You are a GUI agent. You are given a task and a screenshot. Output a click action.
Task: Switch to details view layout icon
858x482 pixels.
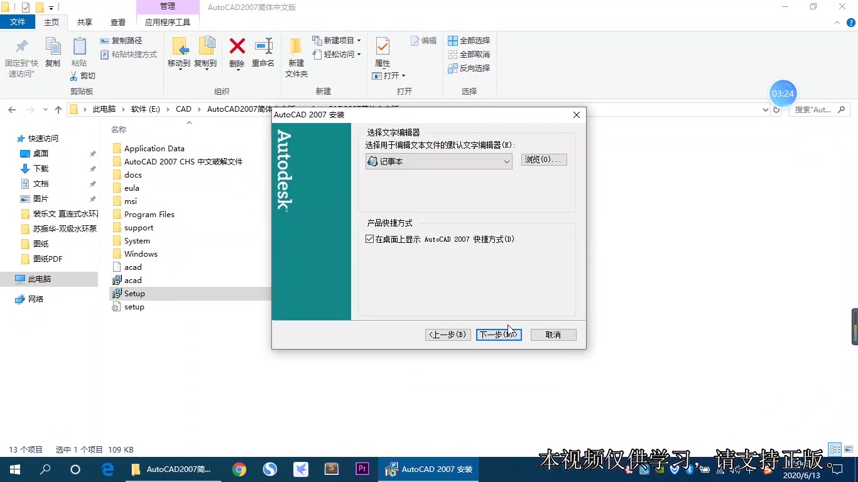coord(835,449)
